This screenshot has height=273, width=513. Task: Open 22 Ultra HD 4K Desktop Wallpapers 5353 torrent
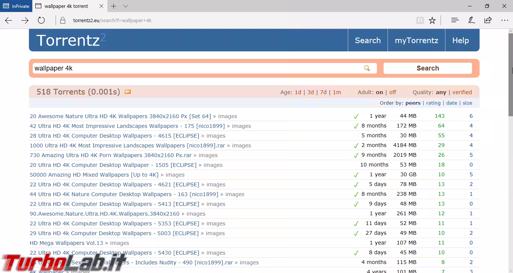coord(115,223)
